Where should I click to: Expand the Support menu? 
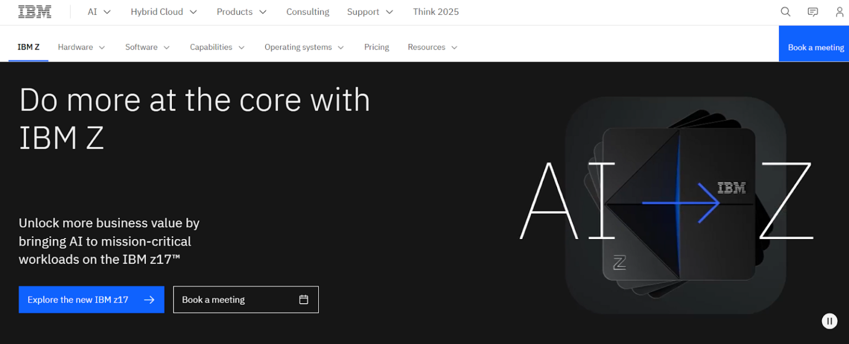(370, 12)
